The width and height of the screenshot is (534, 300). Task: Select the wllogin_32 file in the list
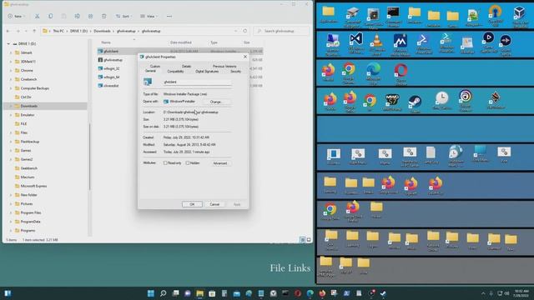[x=111, y=68]
